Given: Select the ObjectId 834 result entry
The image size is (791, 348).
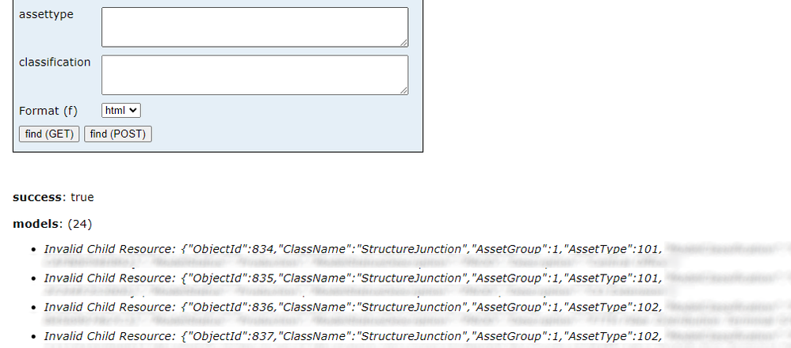Looking at the screenshot, I should pyautogui.click(x=352, y=249).
